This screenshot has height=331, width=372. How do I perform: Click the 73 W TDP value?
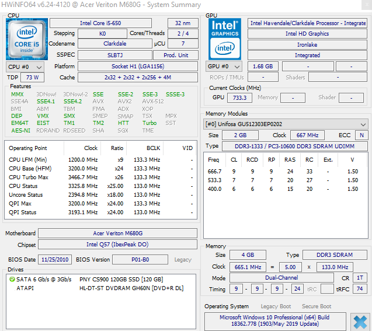pos(33,78)
